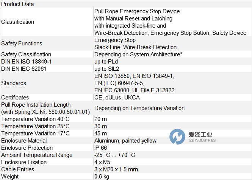The image size is (252, 180).
Task: Click the '3 x M20 x 1.5 mm' value
Action: 116,169
